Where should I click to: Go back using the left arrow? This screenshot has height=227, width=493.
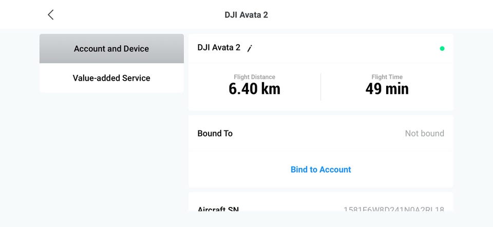pos(50,15)
